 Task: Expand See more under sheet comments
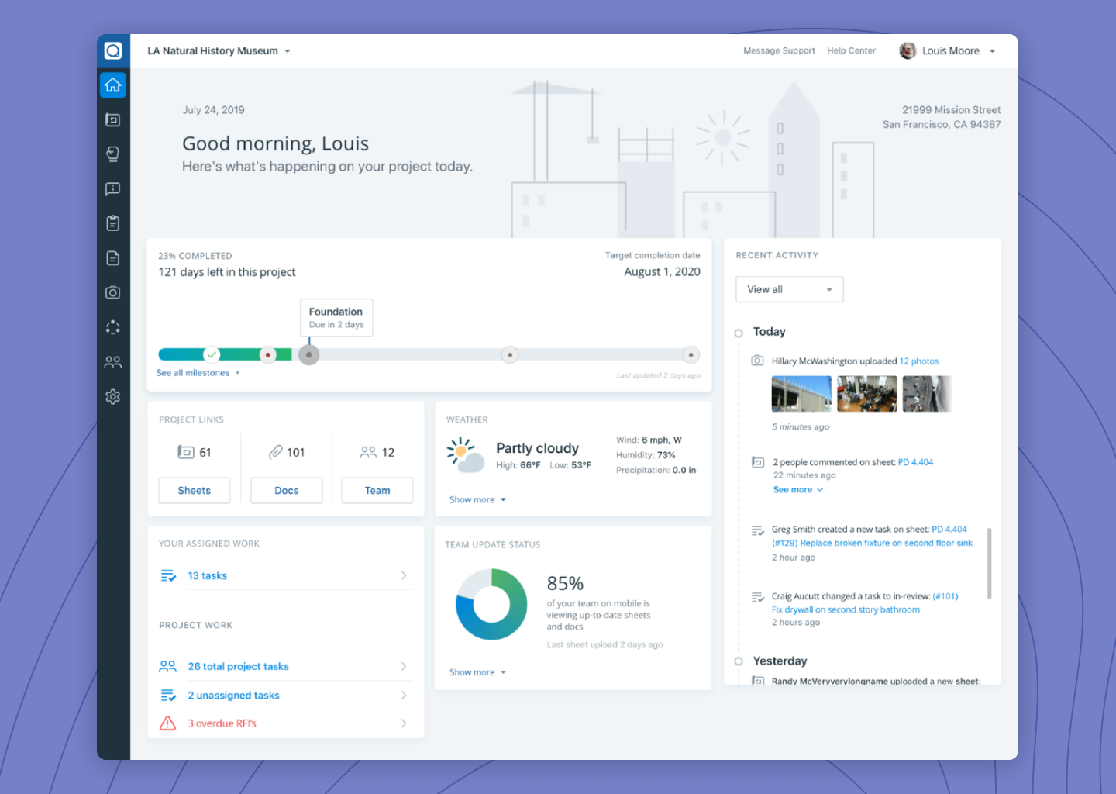[798, 490]
